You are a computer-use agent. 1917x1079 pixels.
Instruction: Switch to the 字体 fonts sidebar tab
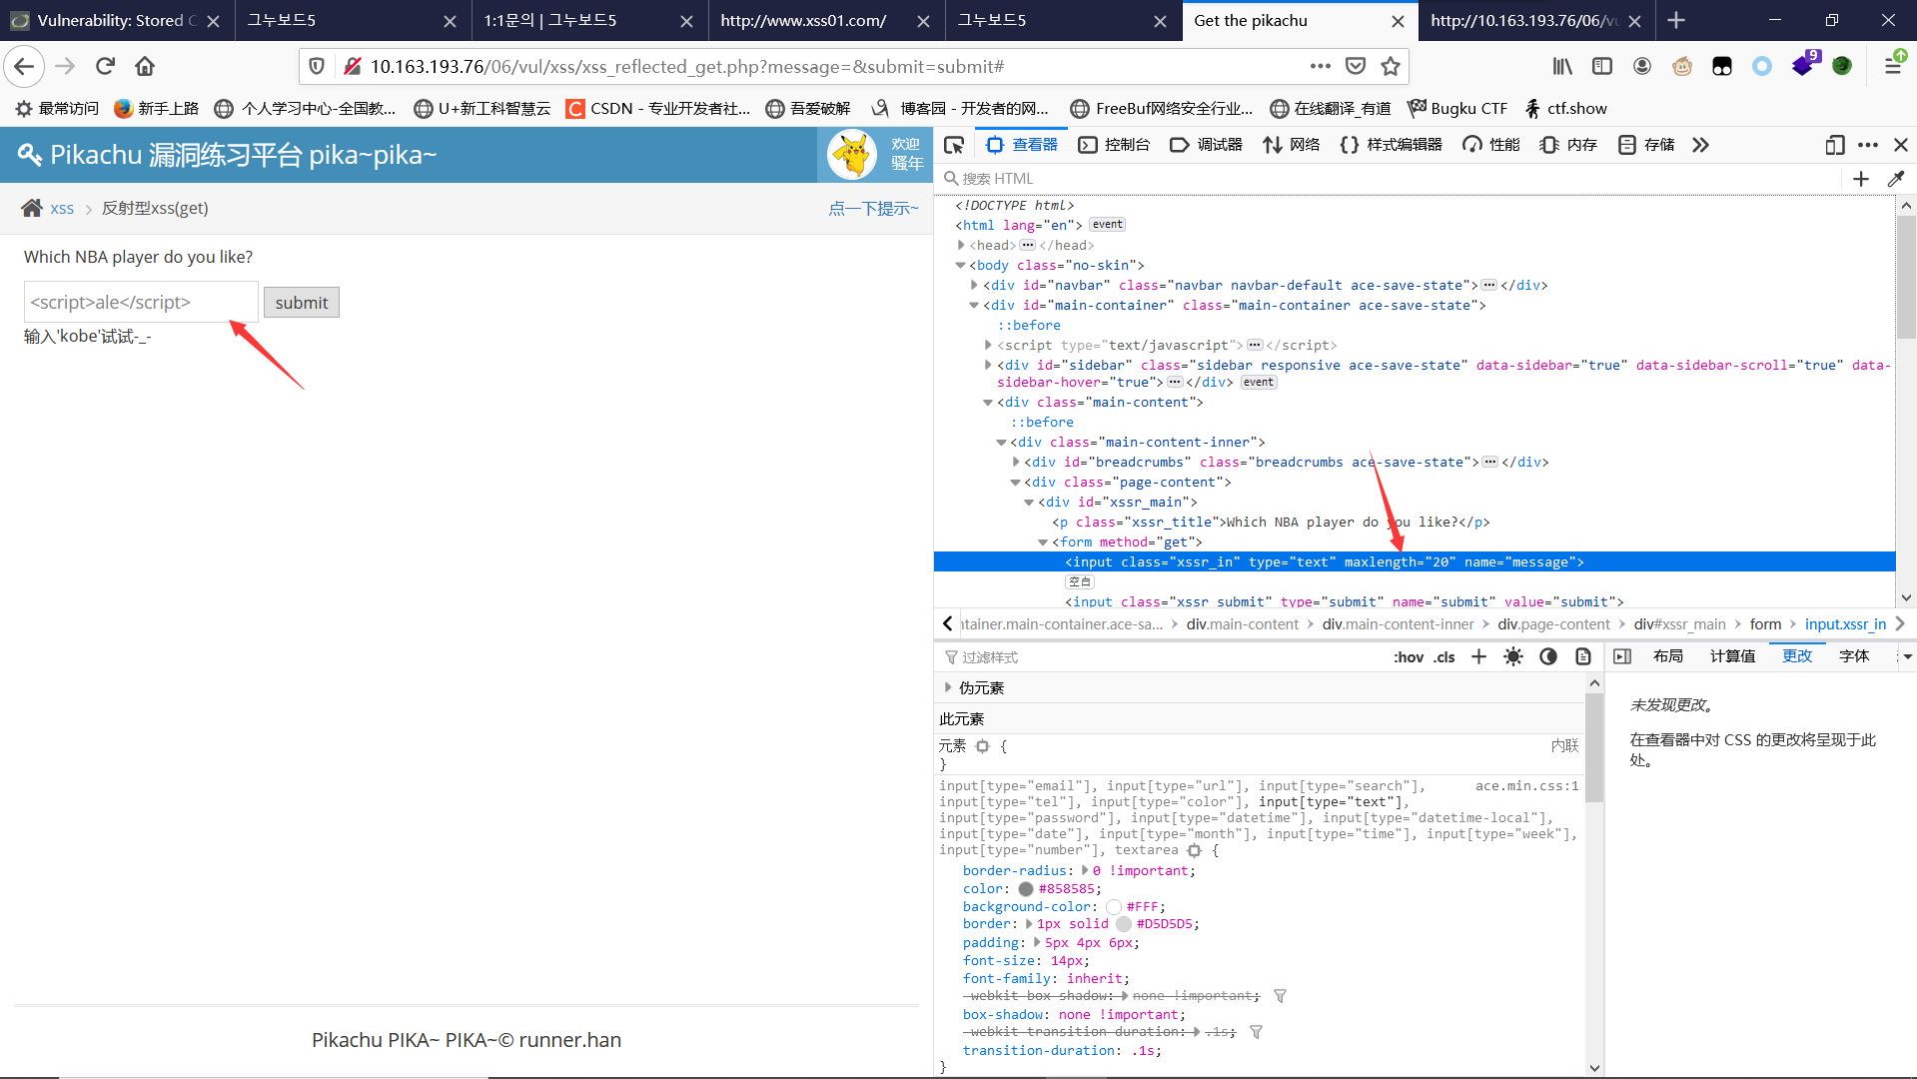pos(1854,656)
